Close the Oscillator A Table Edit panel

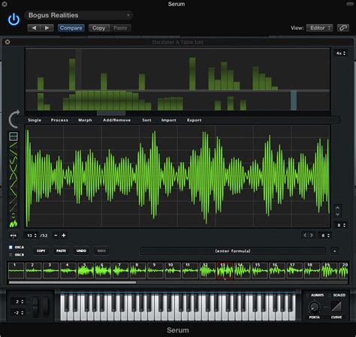[8, 42]
